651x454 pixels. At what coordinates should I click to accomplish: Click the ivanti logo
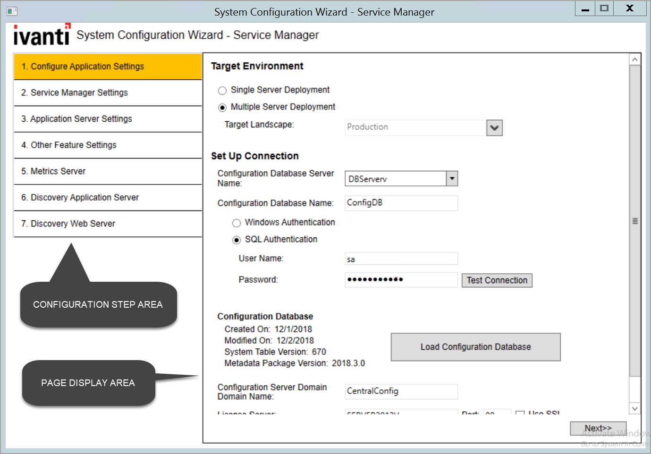(41, 34)
